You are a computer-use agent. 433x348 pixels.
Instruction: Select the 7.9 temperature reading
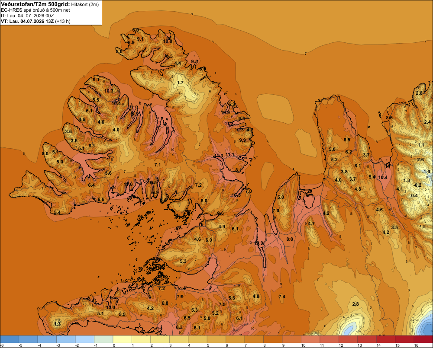click(180, 297)
